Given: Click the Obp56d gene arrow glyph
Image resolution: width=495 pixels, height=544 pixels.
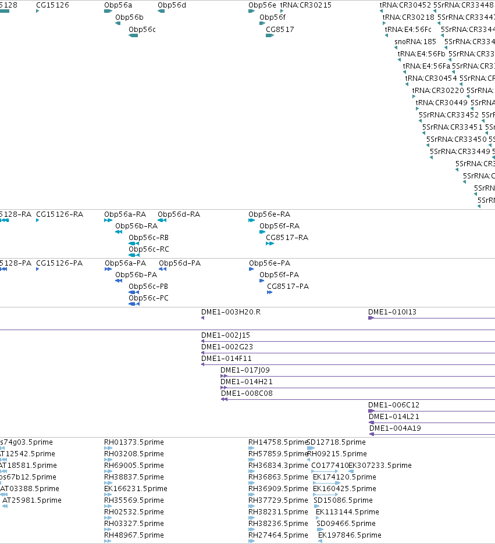Looking at the screenshot, I should pos(161,11).
